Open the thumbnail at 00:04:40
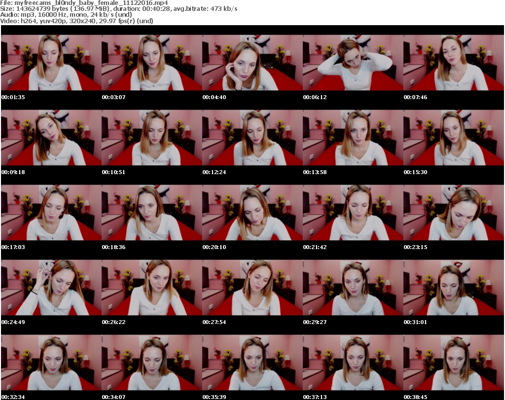 tap(252, 63)
